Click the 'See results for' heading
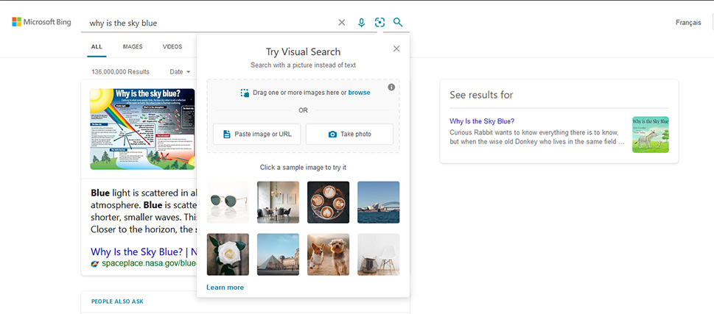Viewport: 714px width, 314px height. 481,95
